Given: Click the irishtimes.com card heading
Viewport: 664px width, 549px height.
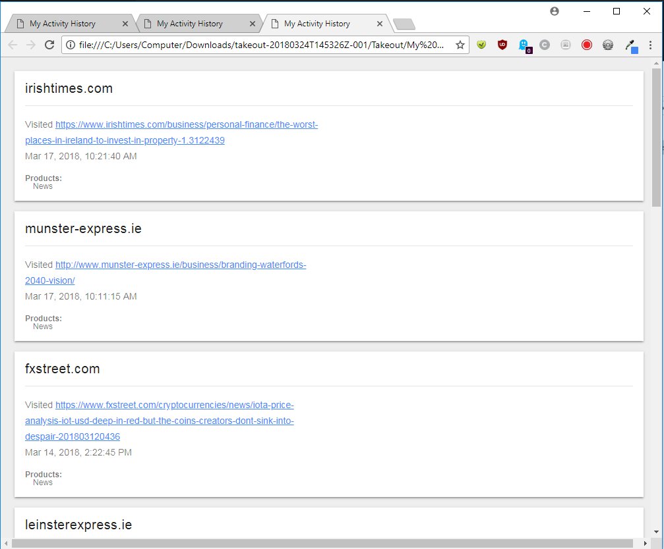Looking at the screenshot, I should pos(69,88).
